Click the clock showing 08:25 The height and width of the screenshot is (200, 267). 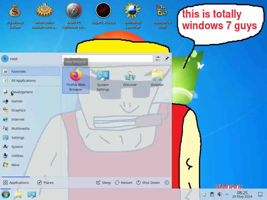click(x=242, y=194)
